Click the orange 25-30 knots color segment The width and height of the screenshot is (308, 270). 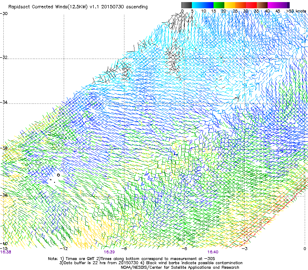tap(241, 5)
